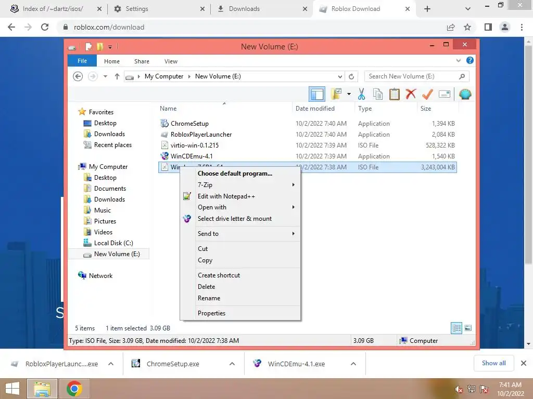Choose Copy in the context menu
The image size is (533, 399).
tap(240, 260)
